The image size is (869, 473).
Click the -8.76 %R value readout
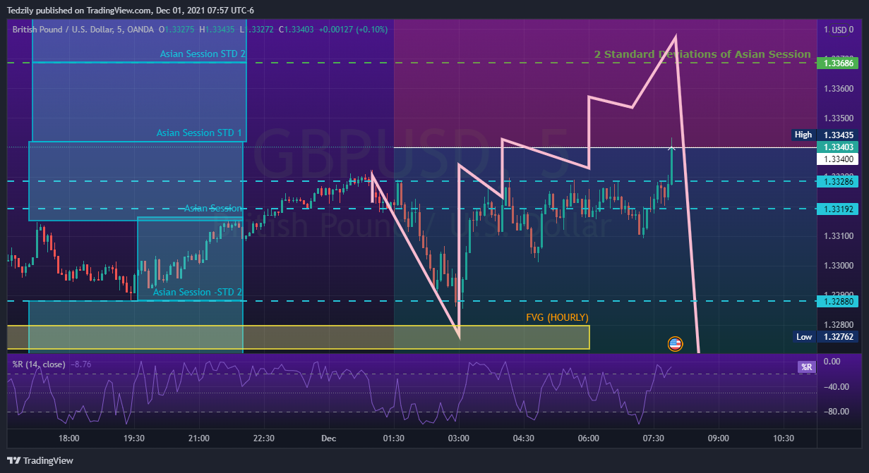(81, 364)
